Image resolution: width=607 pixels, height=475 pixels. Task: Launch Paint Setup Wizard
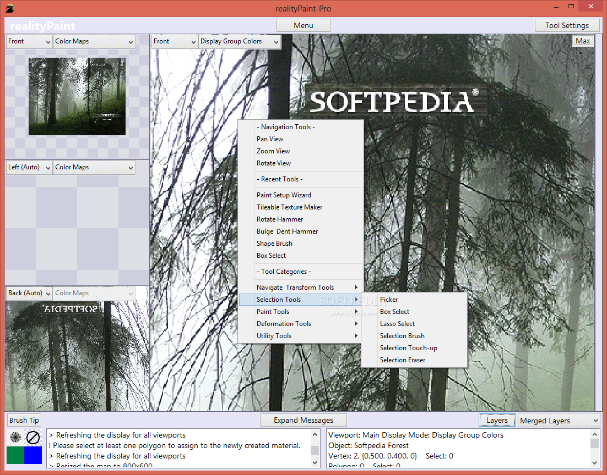pos(300,195)
